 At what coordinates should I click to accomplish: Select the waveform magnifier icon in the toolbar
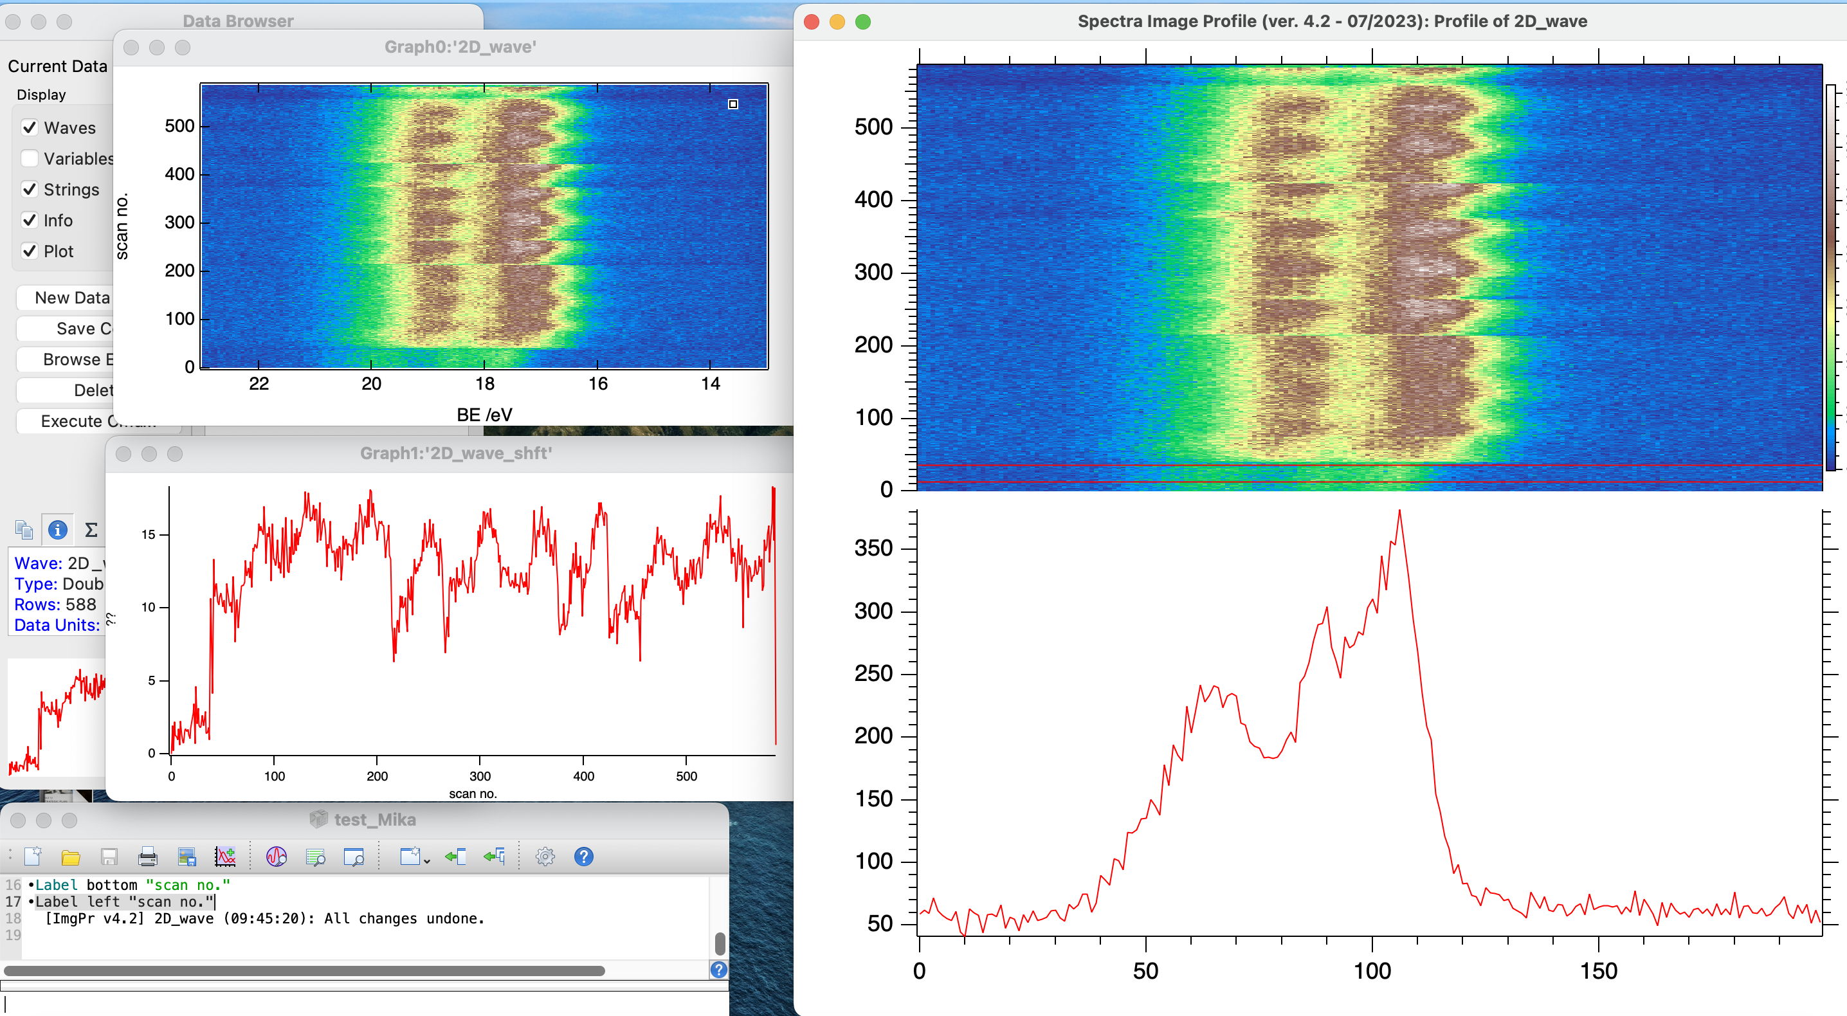tap(276, 856)
